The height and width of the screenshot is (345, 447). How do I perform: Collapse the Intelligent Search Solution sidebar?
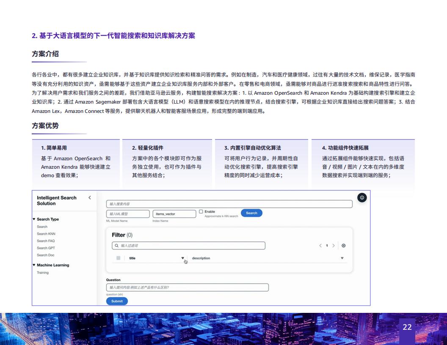tap(89, 197)
